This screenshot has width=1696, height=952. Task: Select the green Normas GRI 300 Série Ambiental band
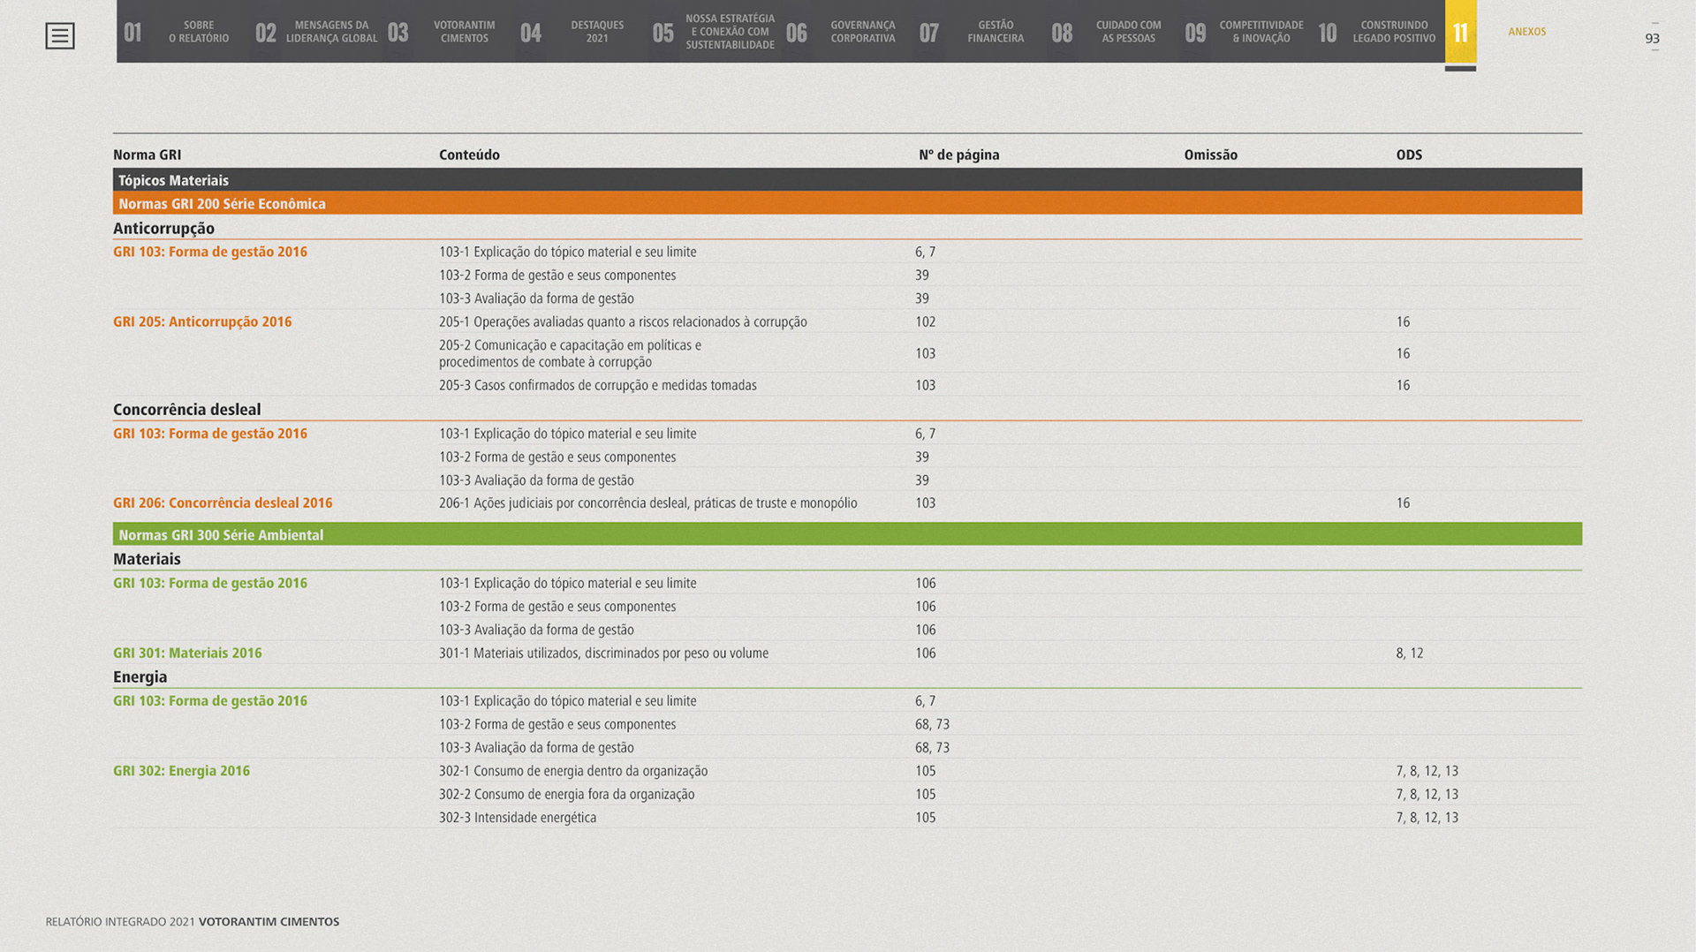click(847, 534)
